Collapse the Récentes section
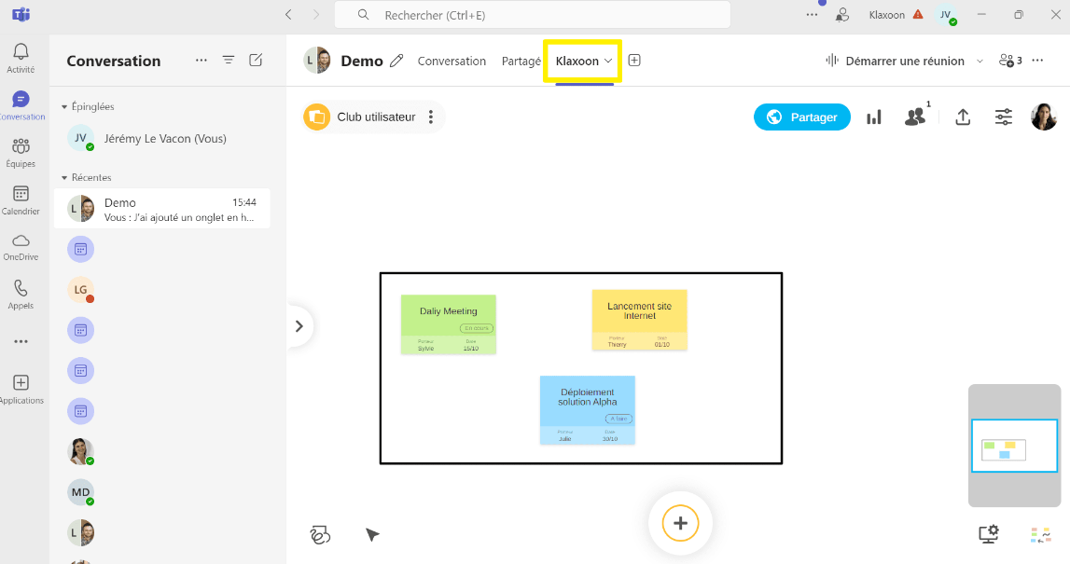This screenshot has height=564, width=1070. coord(64,178)
